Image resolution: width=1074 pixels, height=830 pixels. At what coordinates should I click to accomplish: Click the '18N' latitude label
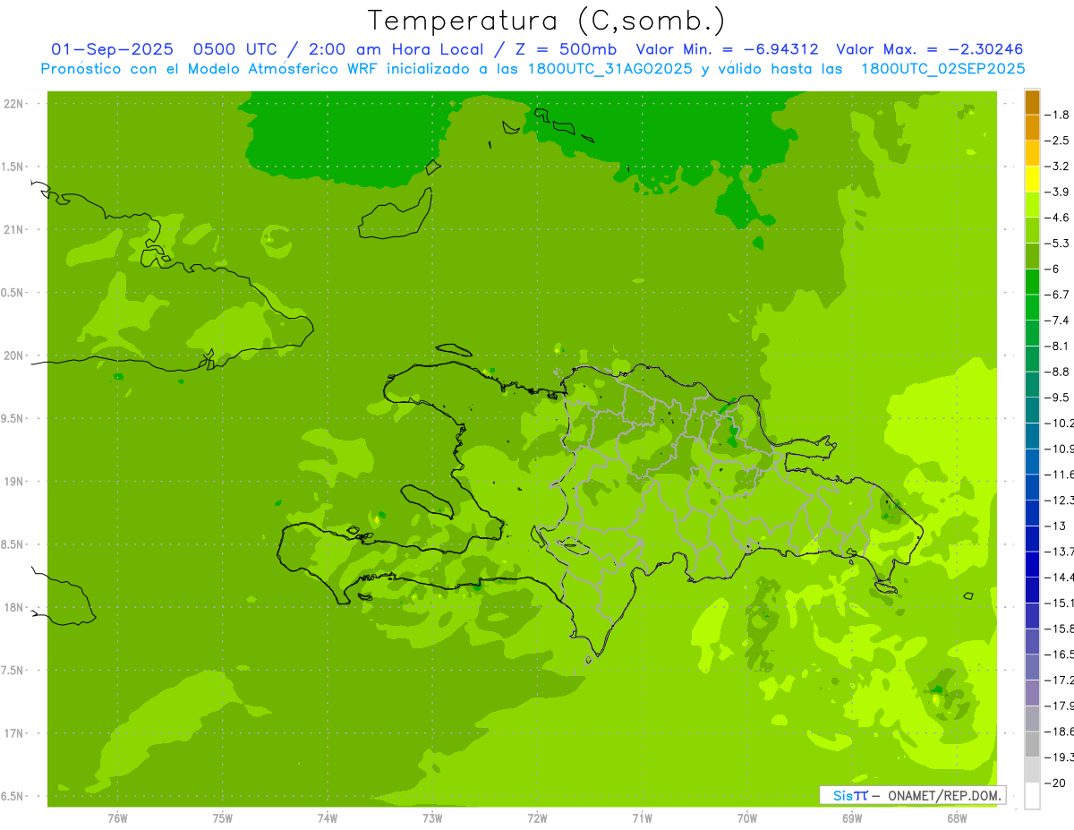point(13,608)
